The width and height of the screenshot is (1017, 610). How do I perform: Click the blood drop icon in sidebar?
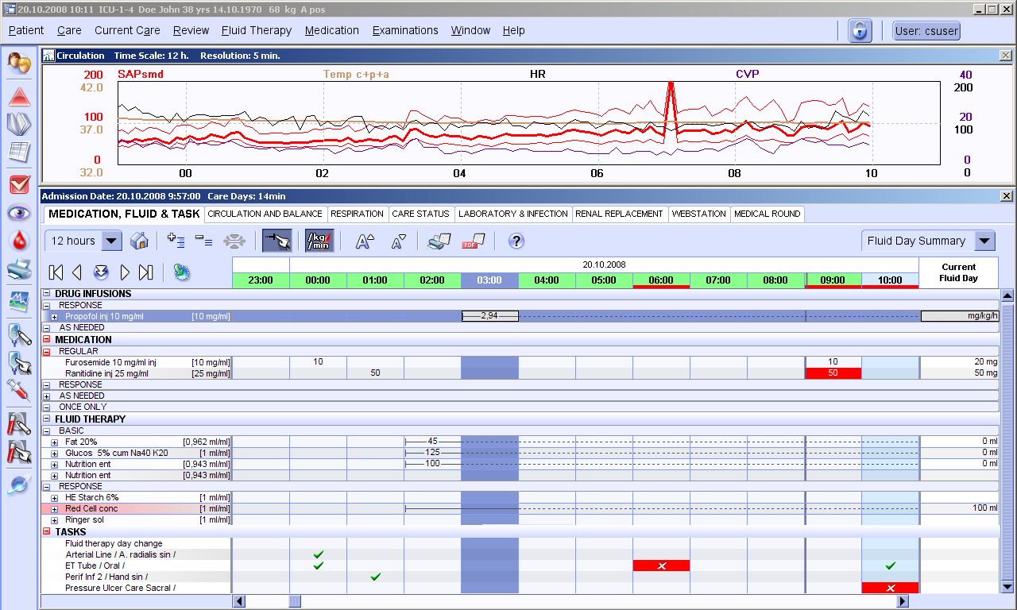click(19, 240)
